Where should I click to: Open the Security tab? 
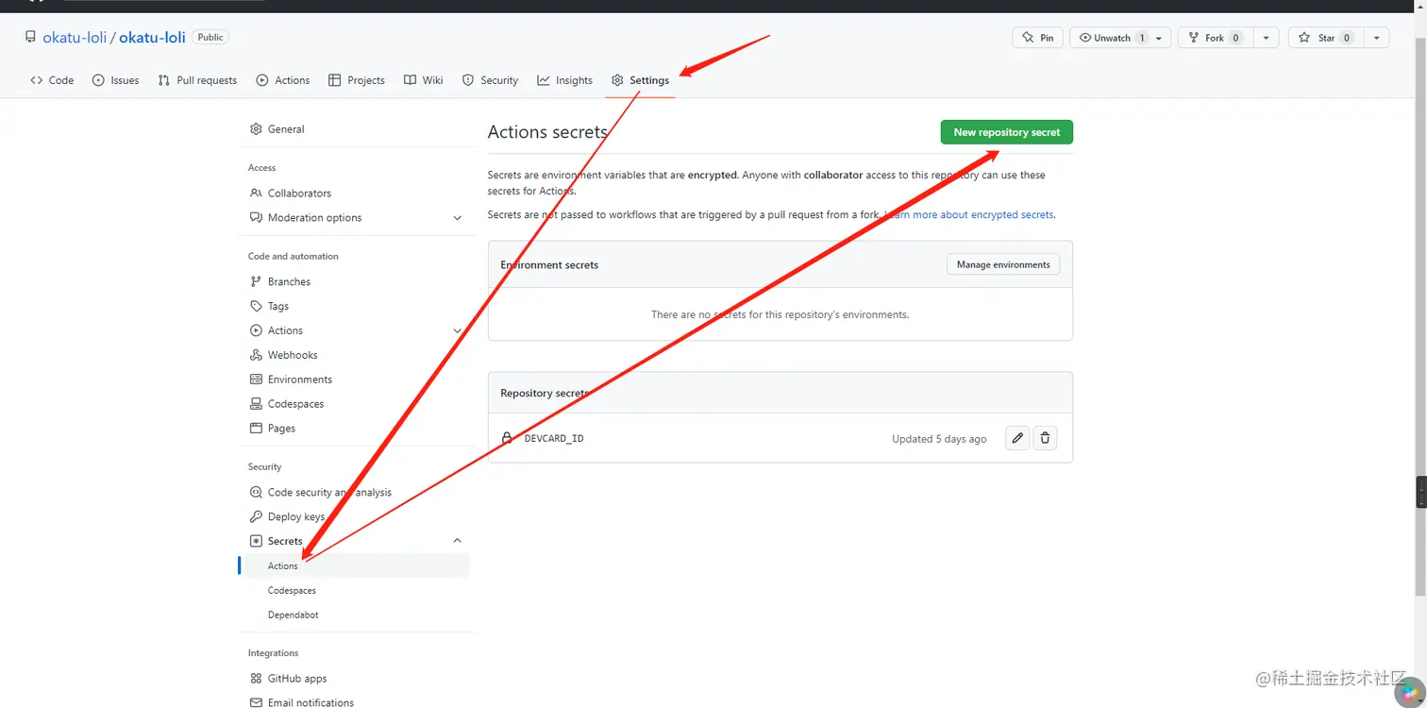[x=490, y=80]
